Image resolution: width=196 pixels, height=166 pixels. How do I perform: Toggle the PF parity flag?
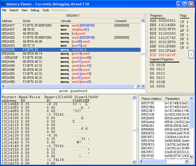point(184,26)
